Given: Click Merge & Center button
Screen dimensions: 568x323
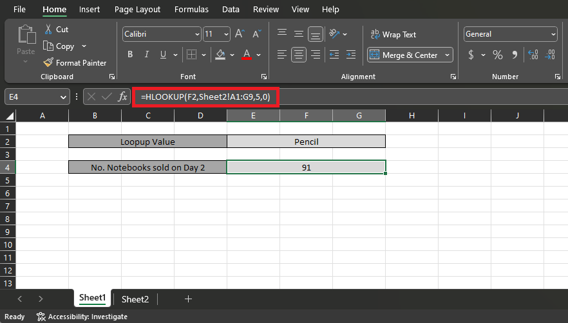Looking at the screenshot, I should click(404, 55).
